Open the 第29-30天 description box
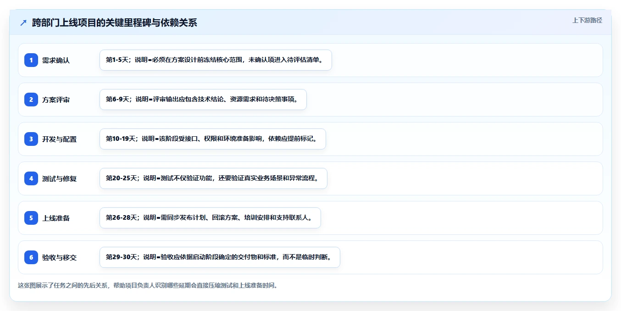Image resolution: width=621 pixels, height=311 pixels. pyautogui.click(x=220, y=257)
